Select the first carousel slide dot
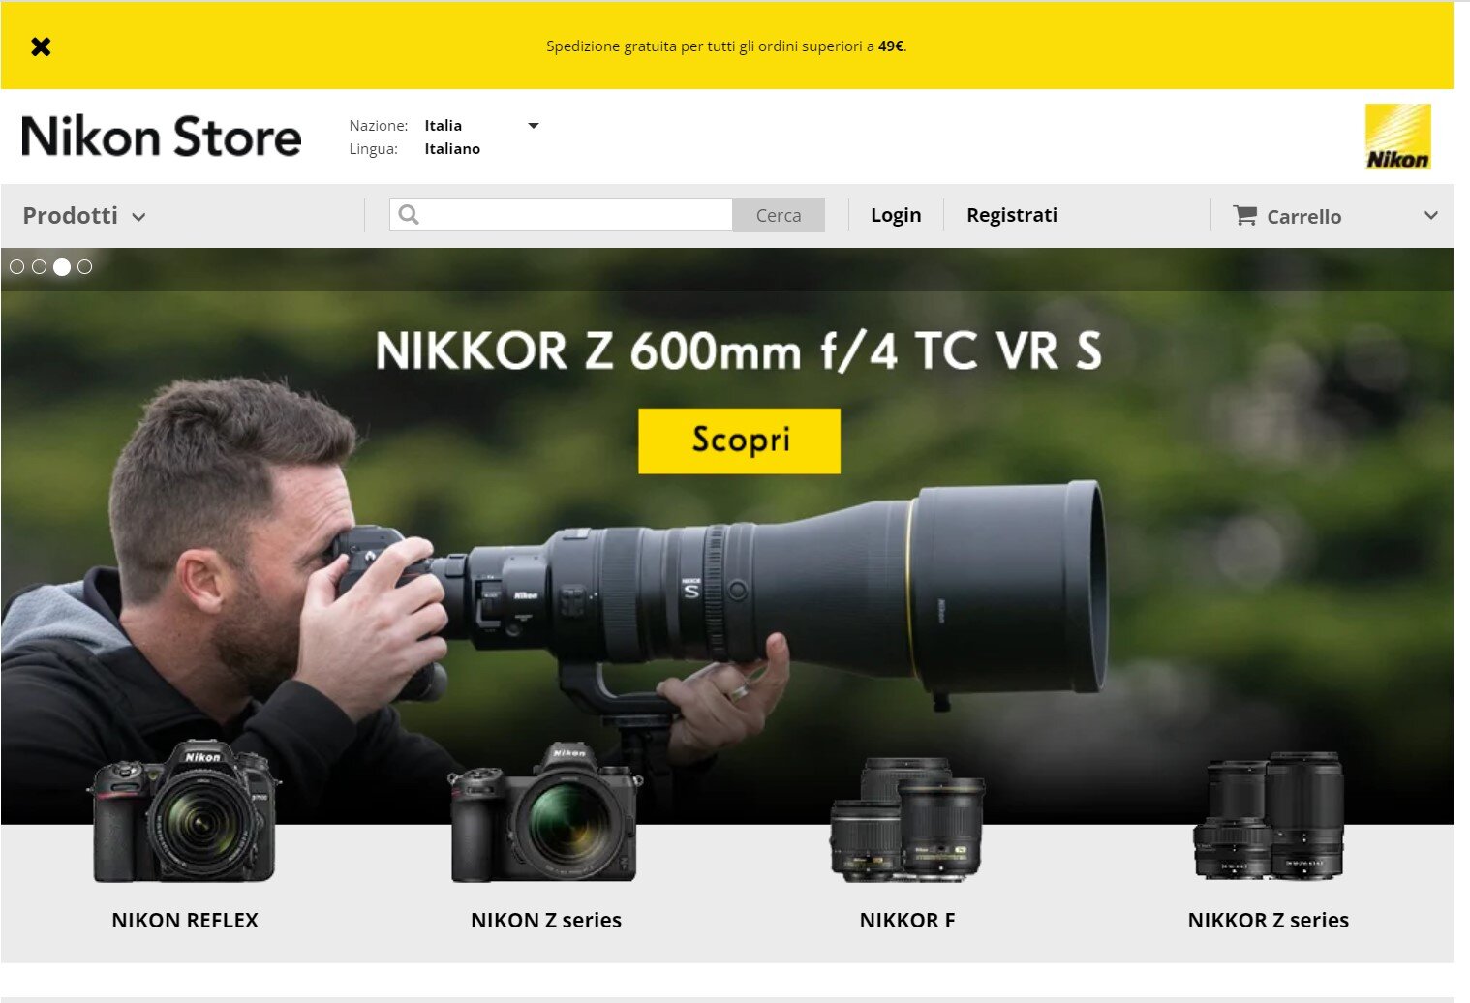 pos(16,266)
